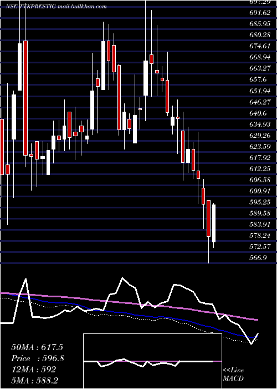The height and width of the screenshot is (389, 277).
Task: Select the 629.26 price axis label
Action: pos(260,136)
